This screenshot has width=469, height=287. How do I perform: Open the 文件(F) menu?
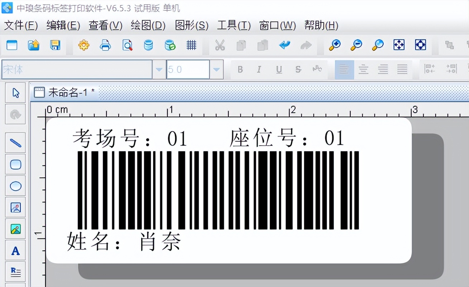click(x=21, y=25)
